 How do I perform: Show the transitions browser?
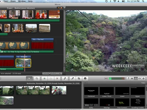(140, 78)
